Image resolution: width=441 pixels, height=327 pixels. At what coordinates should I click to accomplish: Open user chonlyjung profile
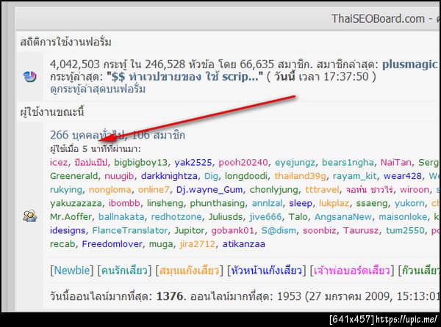[x=274, y=190]
